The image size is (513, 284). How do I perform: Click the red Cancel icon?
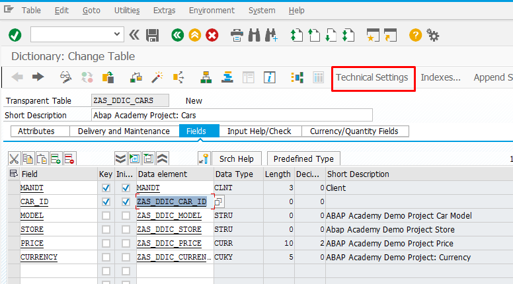[x=212, y=35]
